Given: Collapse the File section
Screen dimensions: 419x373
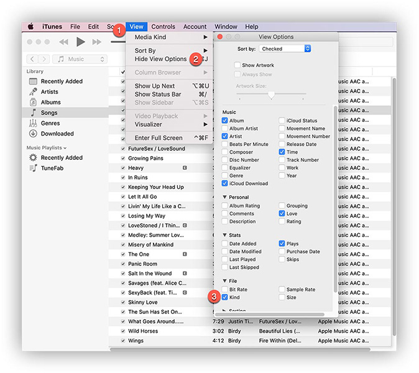Looking at the screenshot, I should [225, 281].
